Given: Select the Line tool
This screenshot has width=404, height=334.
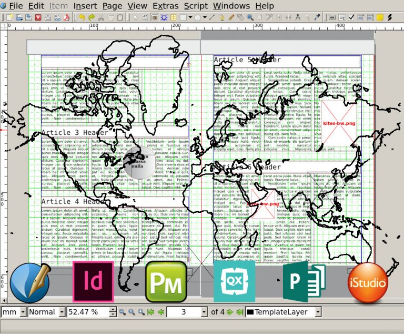Looking at the screenshot, I should 212,17.
